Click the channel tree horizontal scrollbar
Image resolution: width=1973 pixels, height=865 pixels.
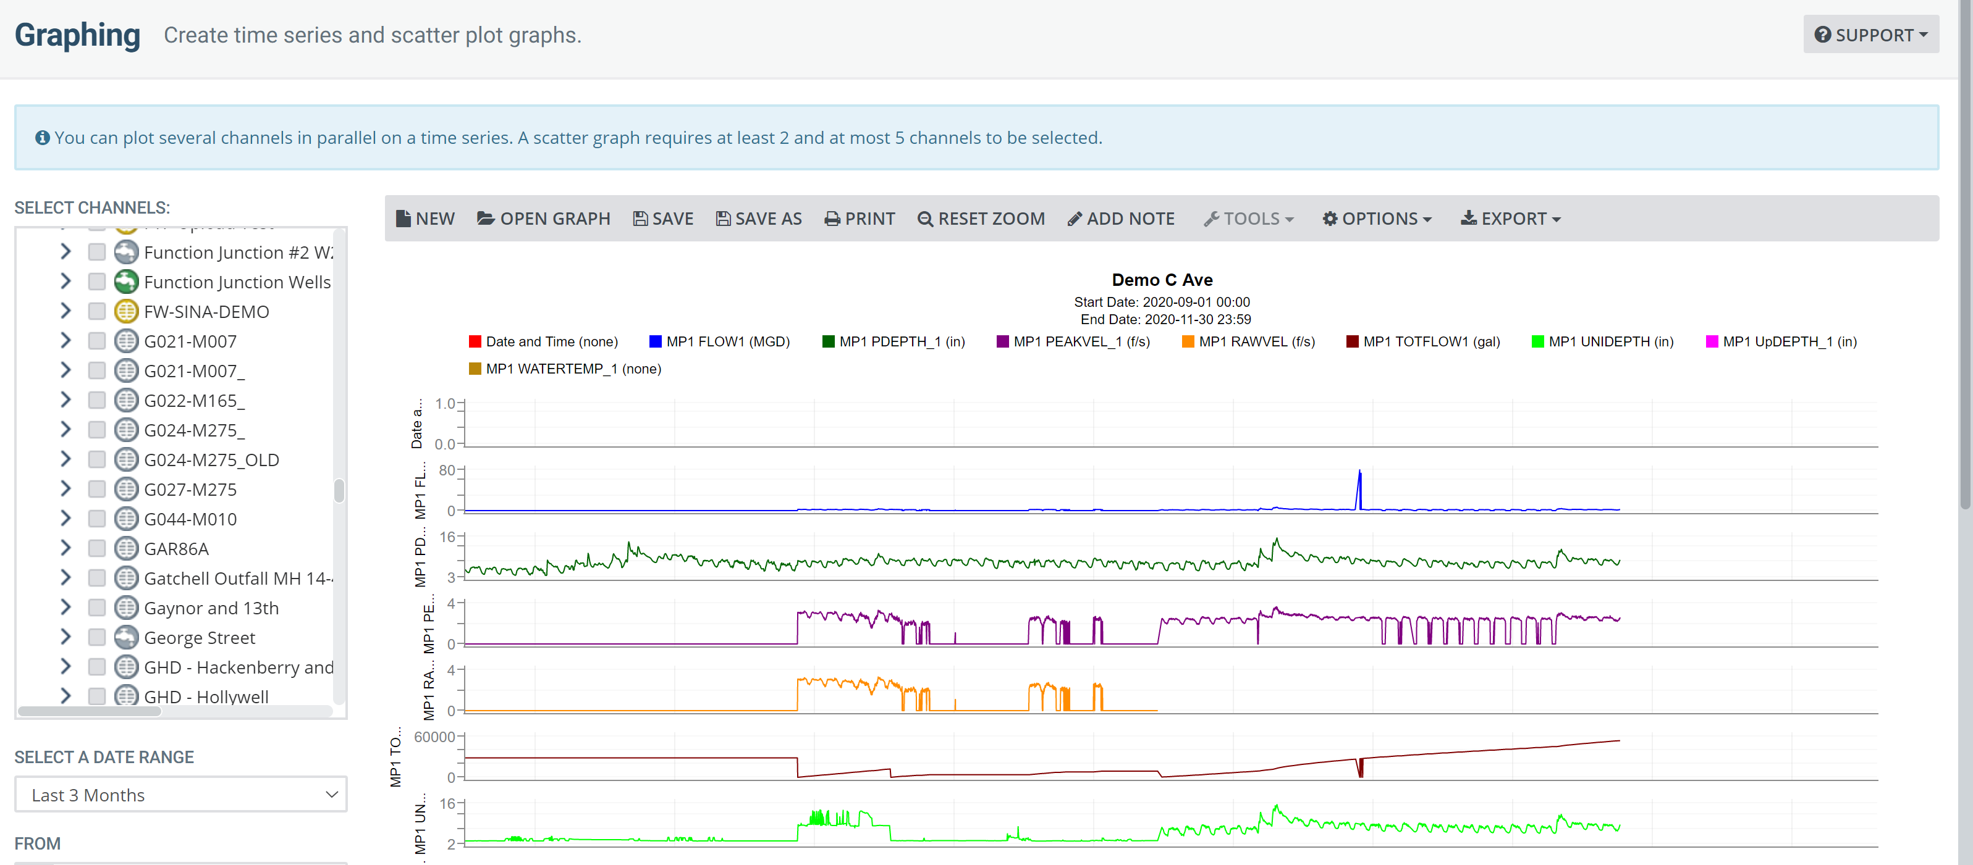pyautogui.click(x=90, y=711)
